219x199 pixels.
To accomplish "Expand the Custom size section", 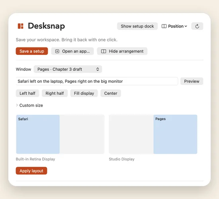I will point(29,105).
